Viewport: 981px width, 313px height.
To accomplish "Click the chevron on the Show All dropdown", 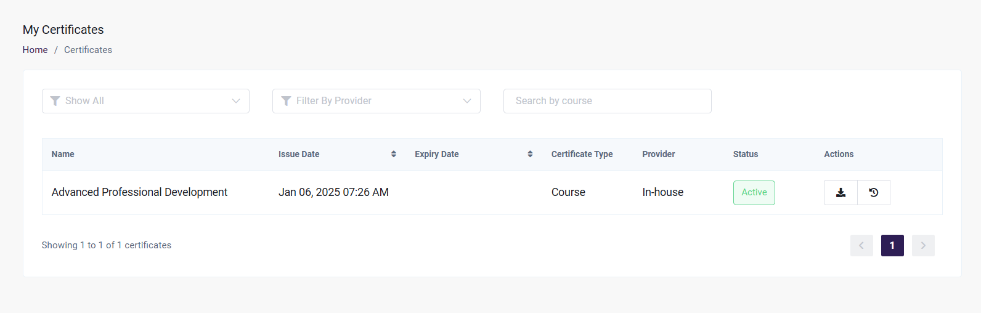I will (236, 101).
